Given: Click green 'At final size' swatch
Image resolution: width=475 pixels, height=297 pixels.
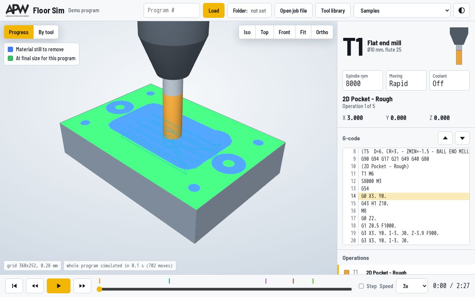Looking at the screenshot, I should (x=10, y=58).
